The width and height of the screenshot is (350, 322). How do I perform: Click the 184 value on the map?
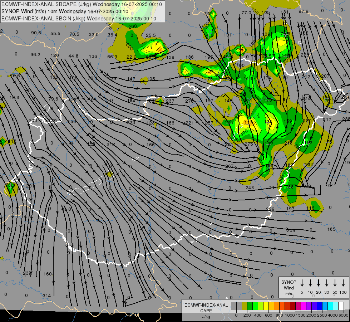click(x=131, y=101)
